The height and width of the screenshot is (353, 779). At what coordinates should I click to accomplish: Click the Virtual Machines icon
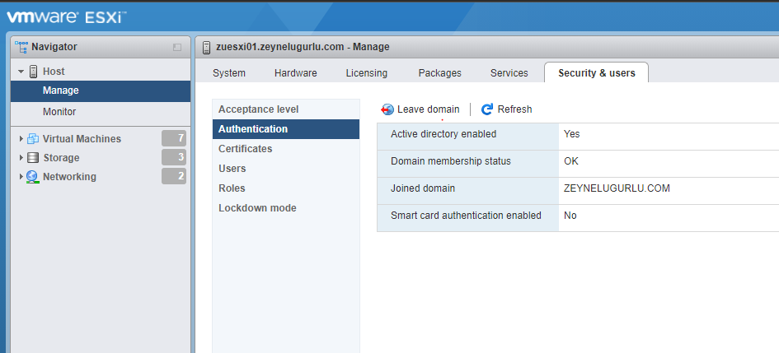click(x=33, y=139)
